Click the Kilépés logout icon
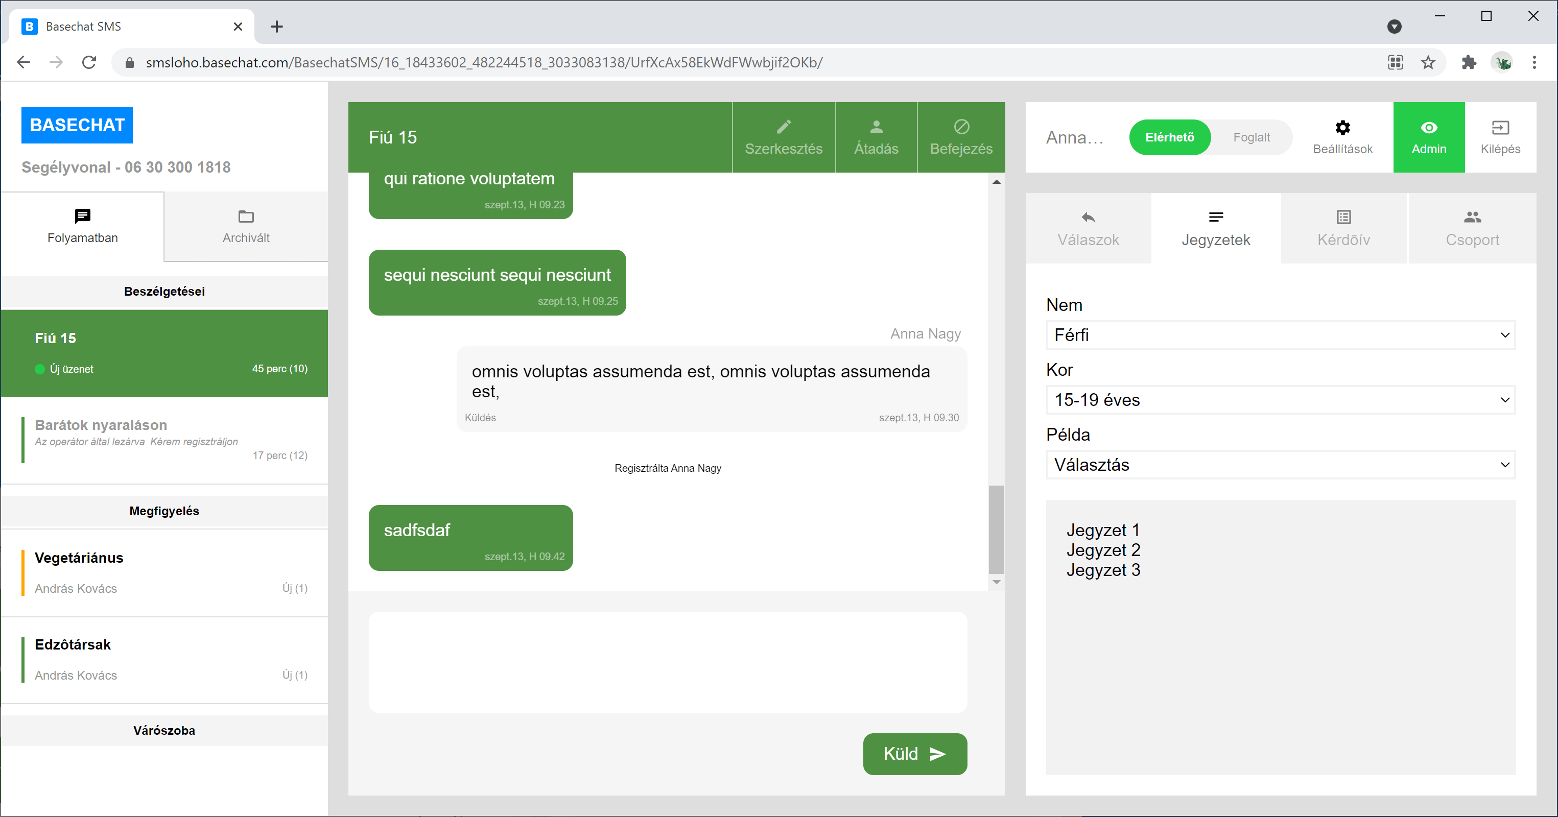This screenshot has height=817, width=1558. [x=1500, y=128]
